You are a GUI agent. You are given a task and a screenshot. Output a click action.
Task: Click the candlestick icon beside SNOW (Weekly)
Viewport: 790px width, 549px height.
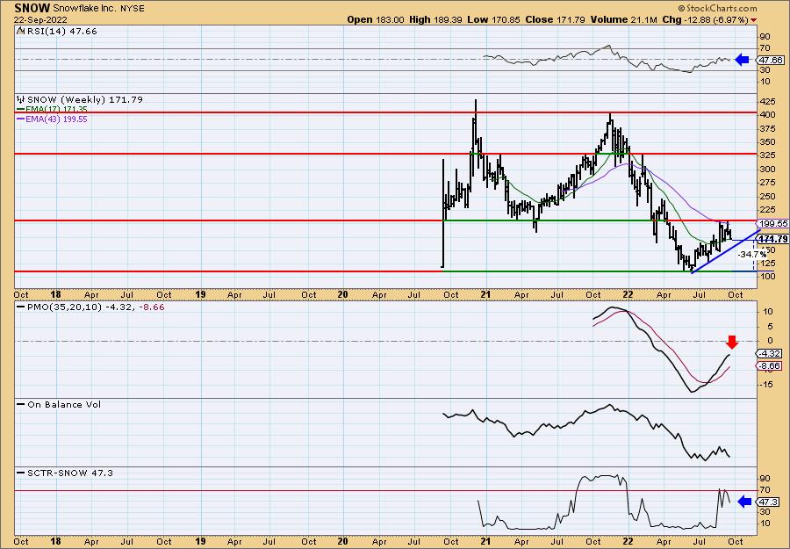pyautogui.click(x=21, y=99)
